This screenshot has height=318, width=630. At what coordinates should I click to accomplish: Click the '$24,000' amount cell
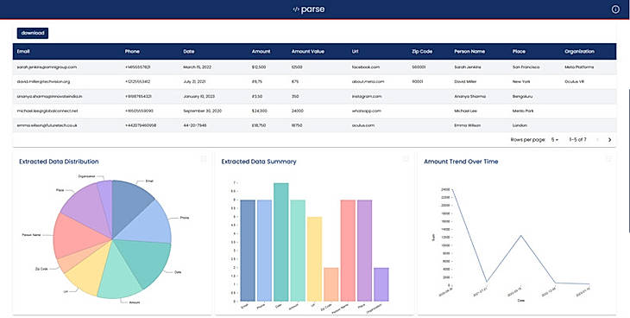tap(260, 111)
